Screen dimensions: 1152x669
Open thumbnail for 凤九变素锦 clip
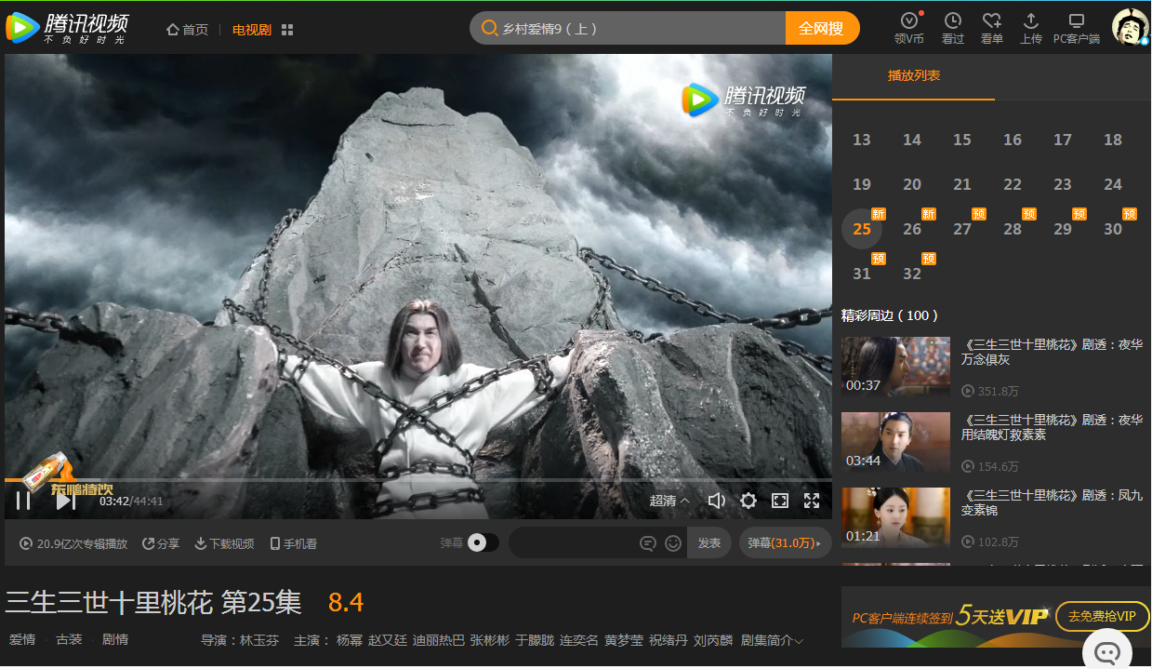tap(895, 517)
